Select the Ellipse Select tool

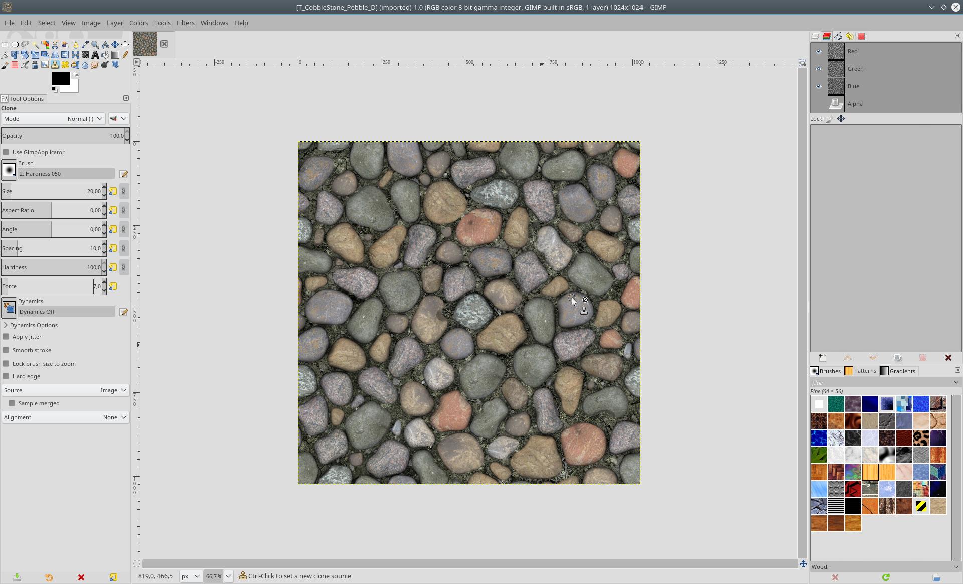15,45
